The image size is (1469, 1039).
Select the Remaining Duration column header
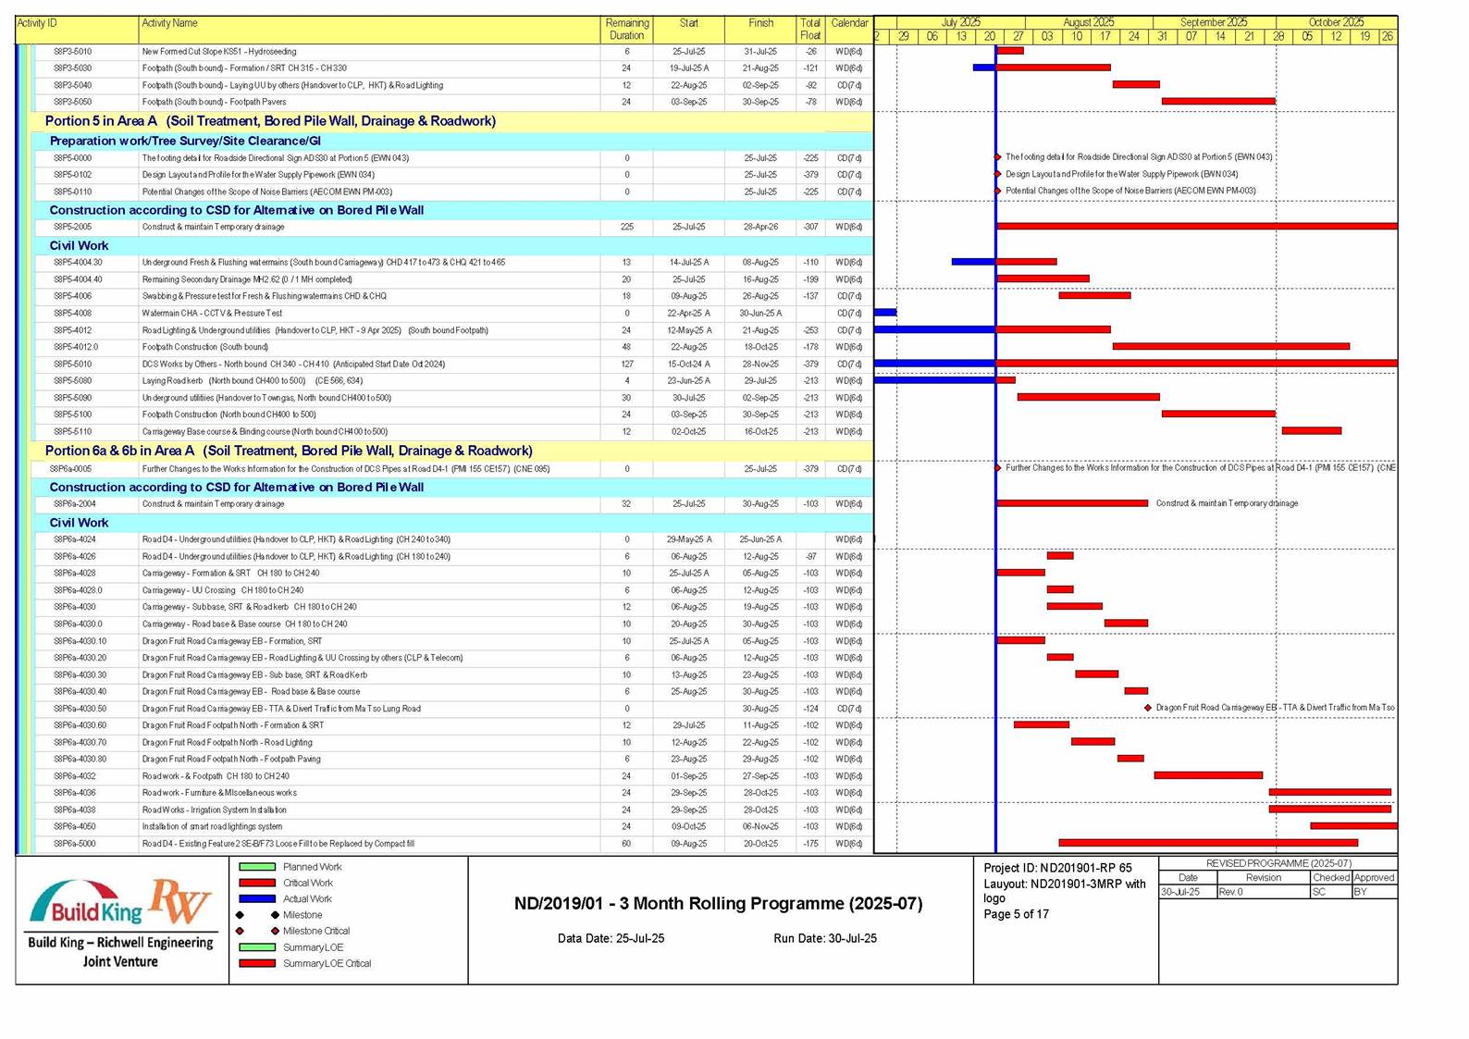pos(626,30)
